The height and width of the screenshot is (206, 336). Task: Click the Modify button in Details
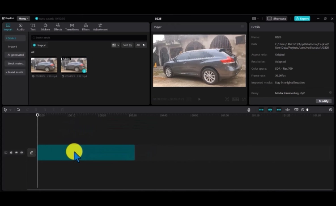323,101
